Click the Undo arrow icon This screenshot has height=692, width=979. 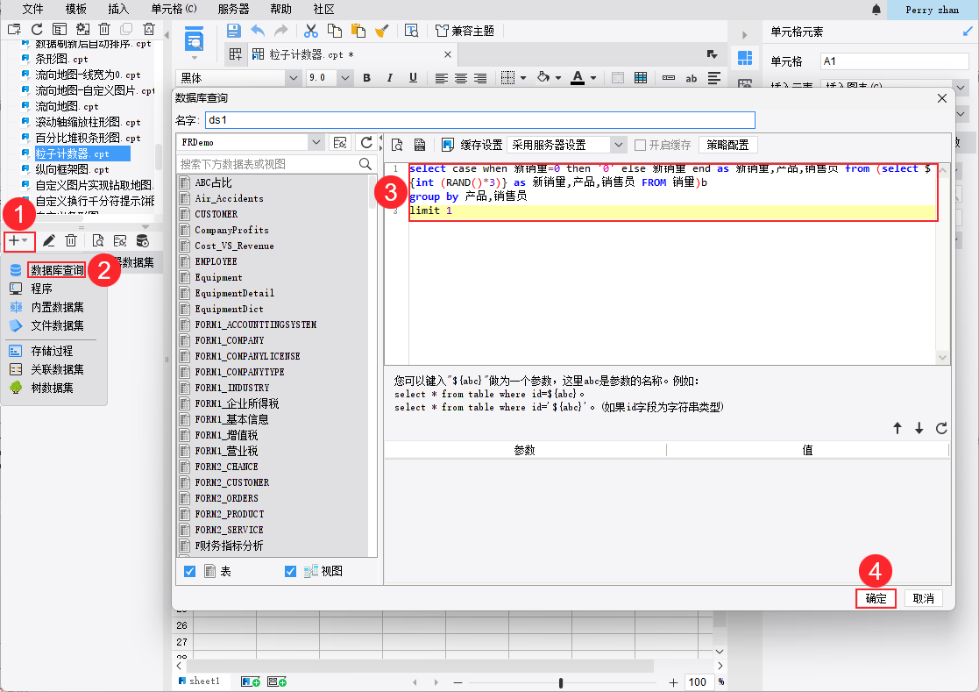(258, 29)
